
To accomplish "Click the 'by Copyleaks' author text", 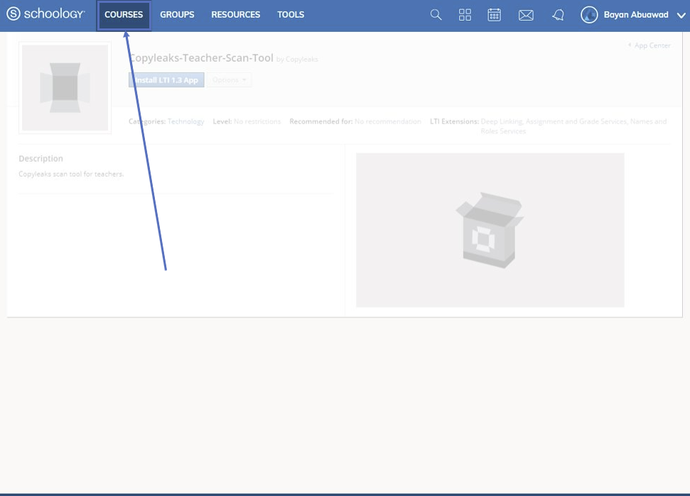I will click(297, 60).
